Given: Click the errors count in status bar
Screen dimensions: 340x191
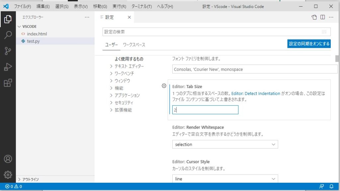Looking at the screenshot, I should click(9, 186).
